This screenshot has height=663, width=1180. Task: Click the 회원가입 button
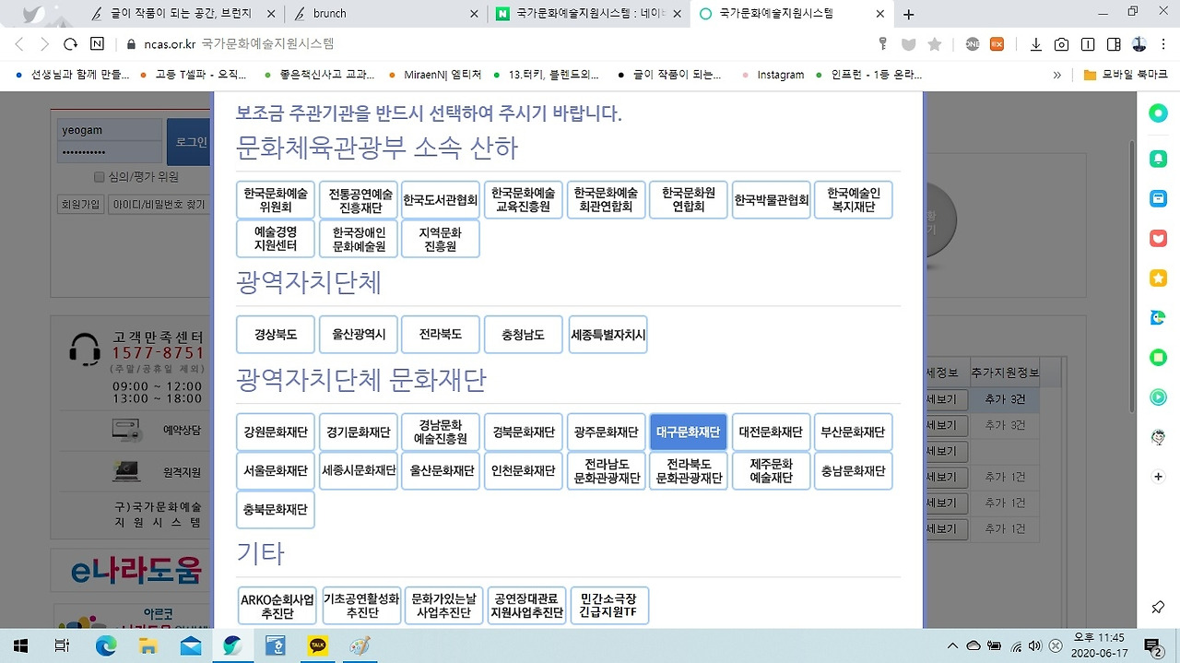pos(79,205)
